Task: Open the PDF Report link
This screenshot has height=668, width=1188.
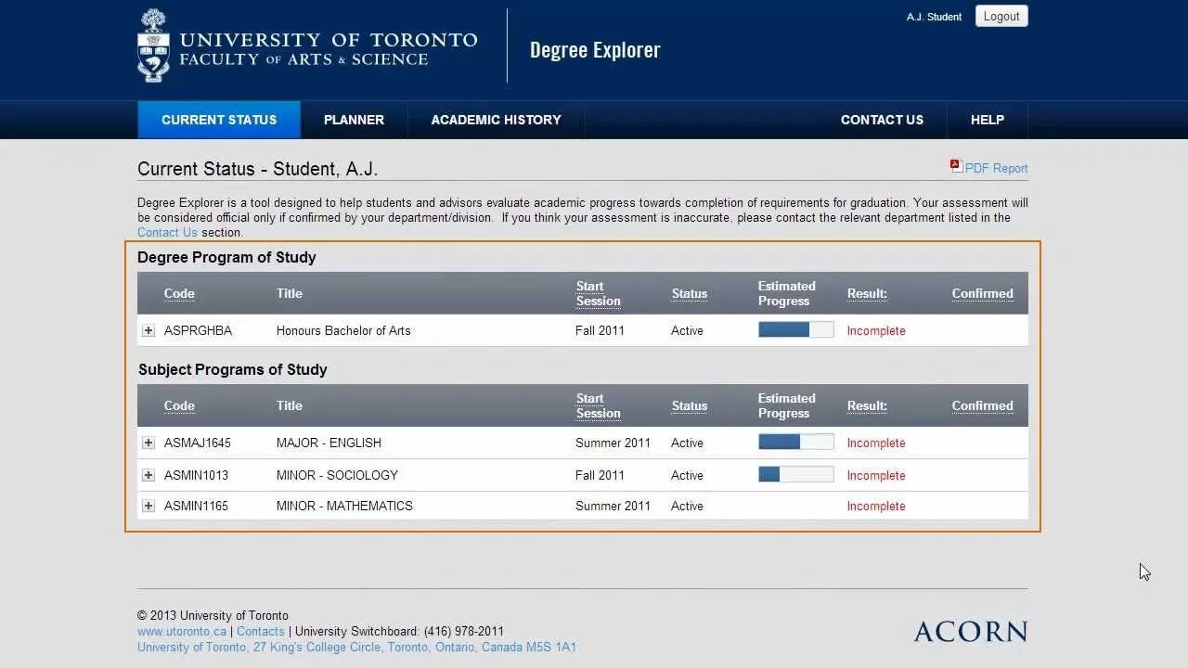Action: coord(996,169)
